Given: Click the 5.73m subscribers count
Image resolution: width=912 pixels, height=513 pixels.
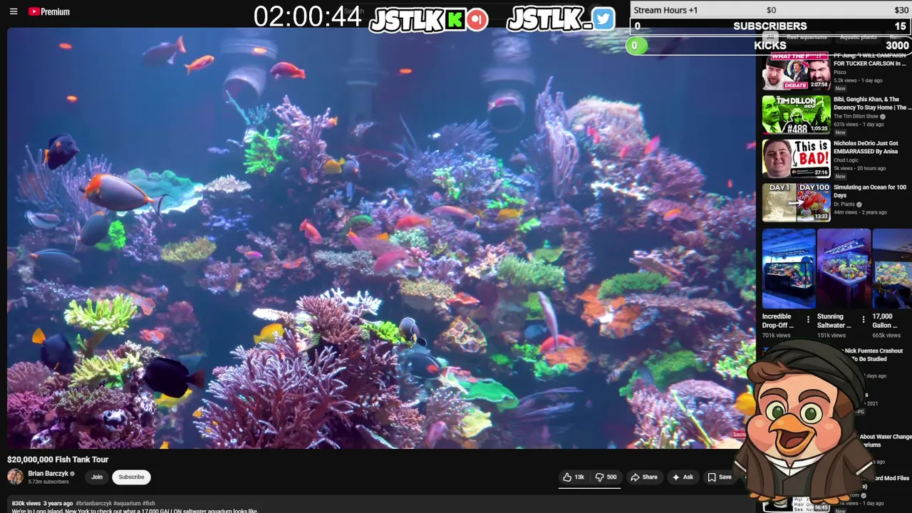Looking at the screenshot, I should pos(48,482).
